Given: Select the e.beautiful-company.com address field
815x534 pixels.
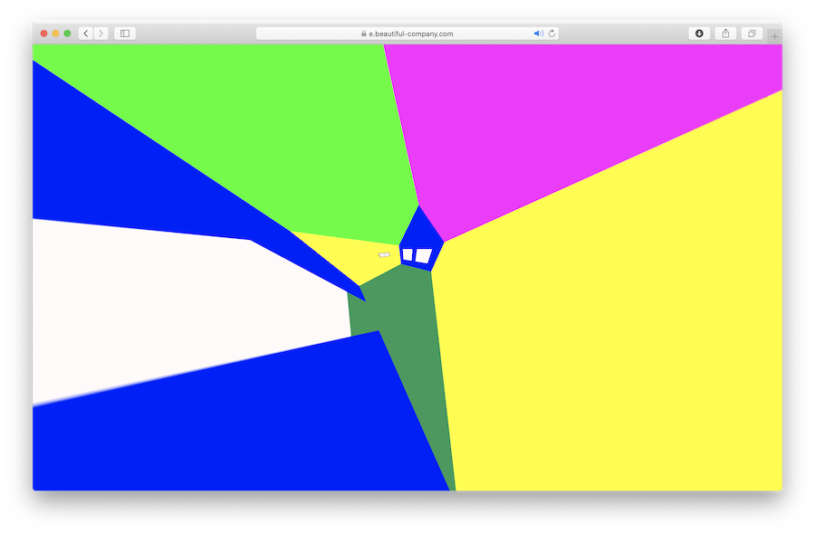Looking at the screenshot, I should (407, 33).
